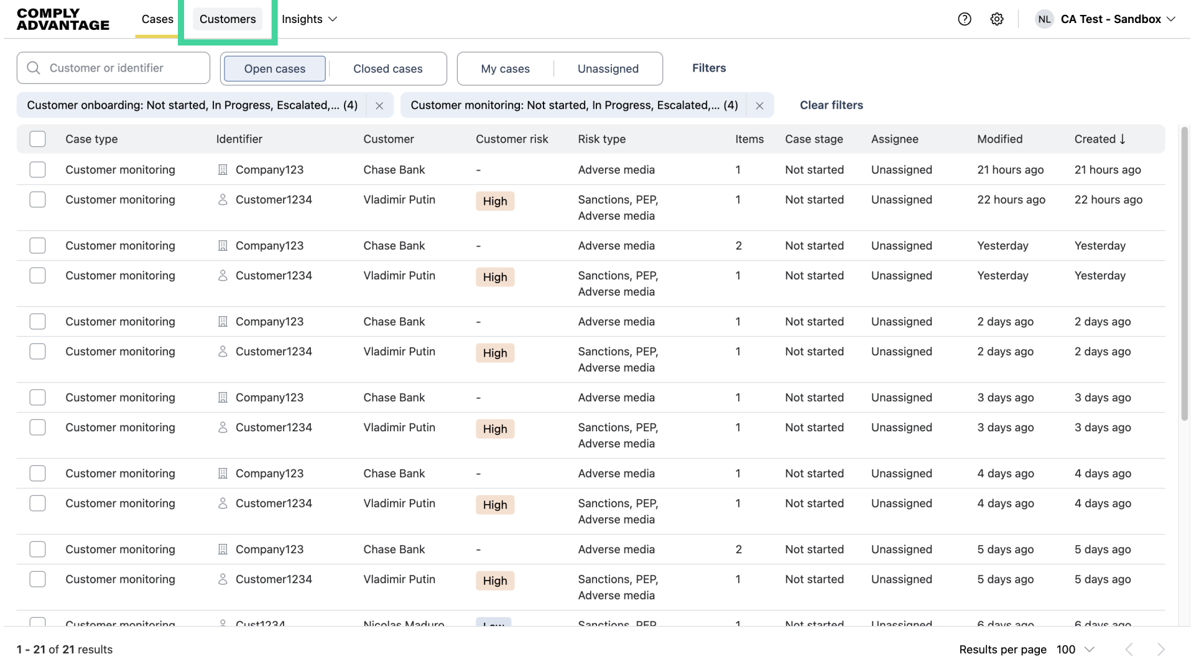Viewport: 1194px width, 672px height.
Task: Select checkbox for 22 hours ago case
Action: (x=38, y=200)
